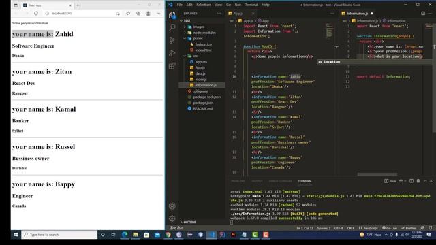Open File menu in VS Code
The height and width of the screenshot is (245, 436).
tap(180, 5)
